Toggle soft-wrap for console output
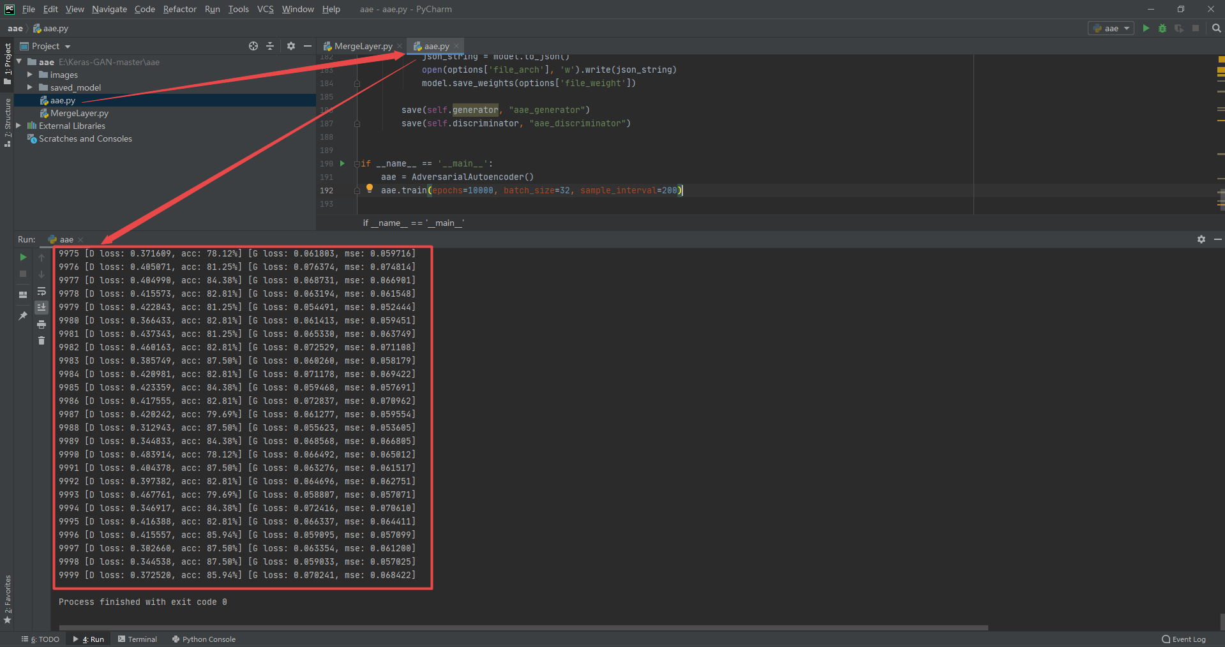Image resolution: width=1225 pixels, height=647 pixels. (x=41, y=291)
